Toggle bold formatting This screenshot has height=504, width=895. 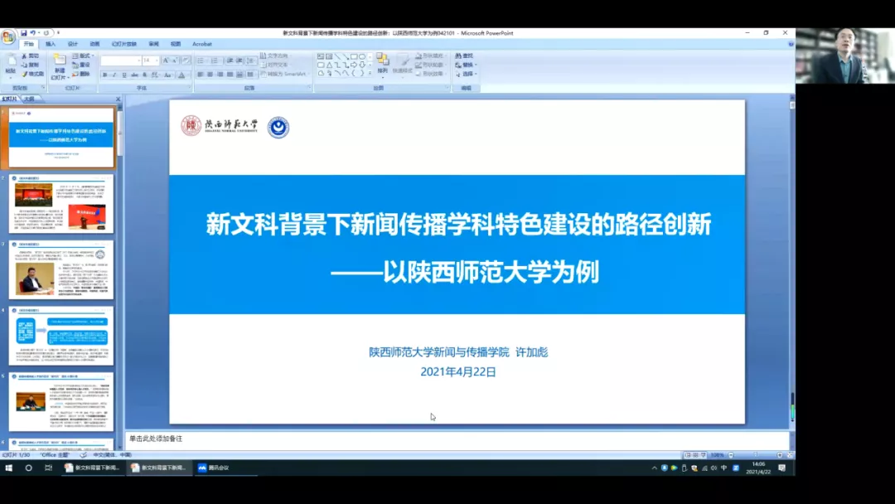click(x=105, y=75)
